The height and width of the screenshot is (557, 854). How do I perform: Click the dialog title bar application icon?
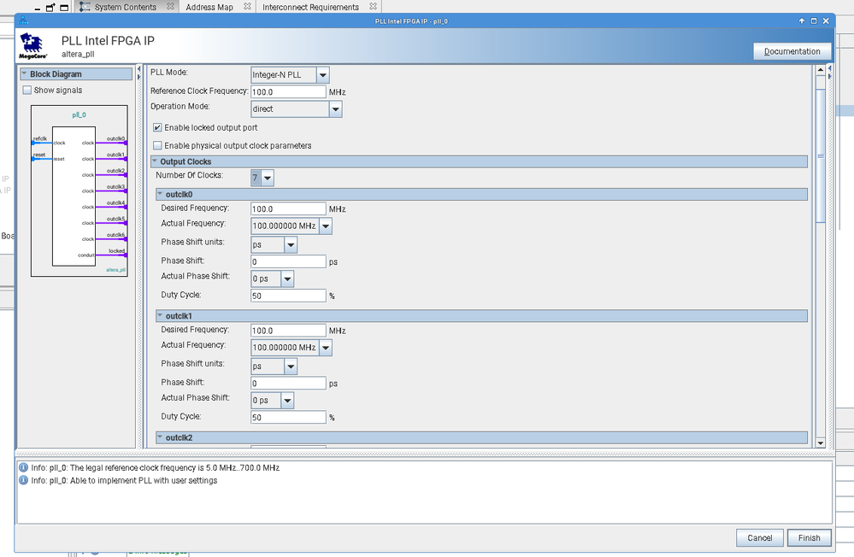coord(23,21)
